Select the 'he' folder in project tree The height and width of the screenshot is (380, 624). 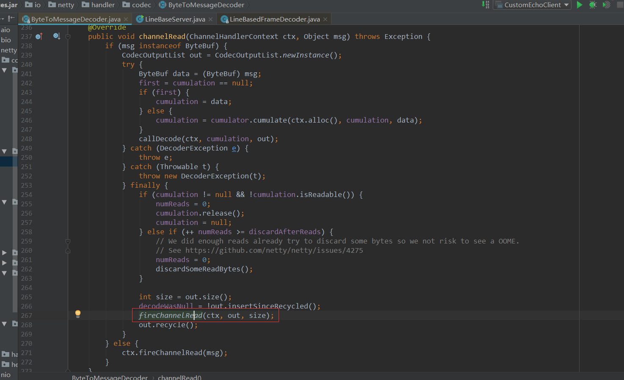tap(9, 364)
